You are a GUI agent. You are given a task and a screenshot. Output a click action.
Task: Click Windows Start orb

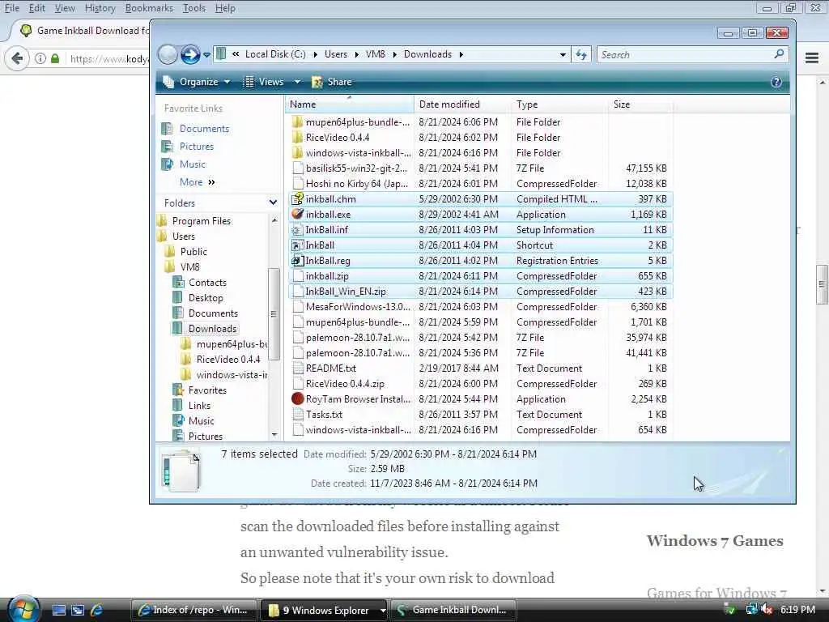pos(23,609)
